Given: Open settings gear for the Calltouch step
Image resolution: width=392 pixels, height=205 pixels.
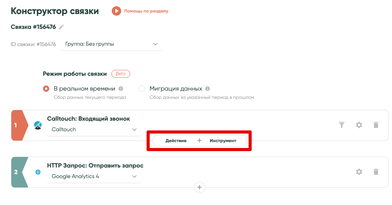Looking at the screenshot, I should pyautogui.click(x=359, y=125).
